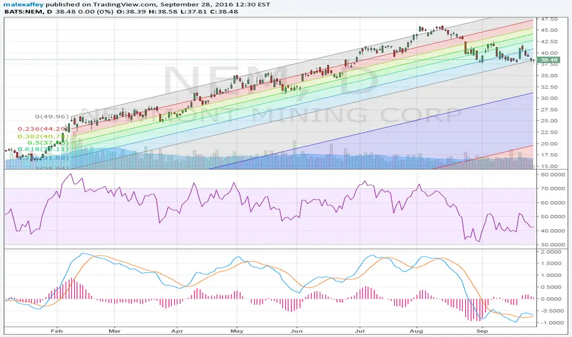Select the 0.382 Fibonacci level label
The height and width of the screenshot is (337, 572).
(x=43, y=136)
